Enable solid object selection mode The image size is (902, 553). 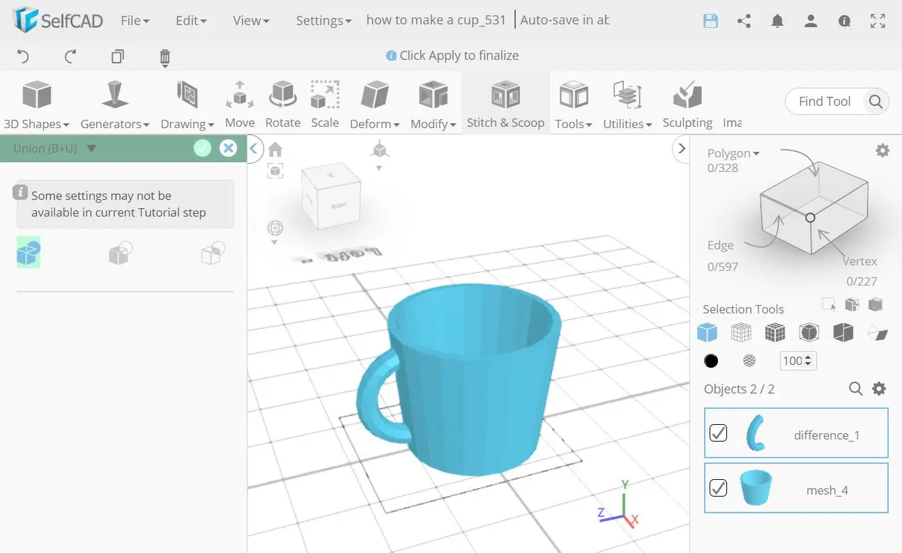pos(707,332)
